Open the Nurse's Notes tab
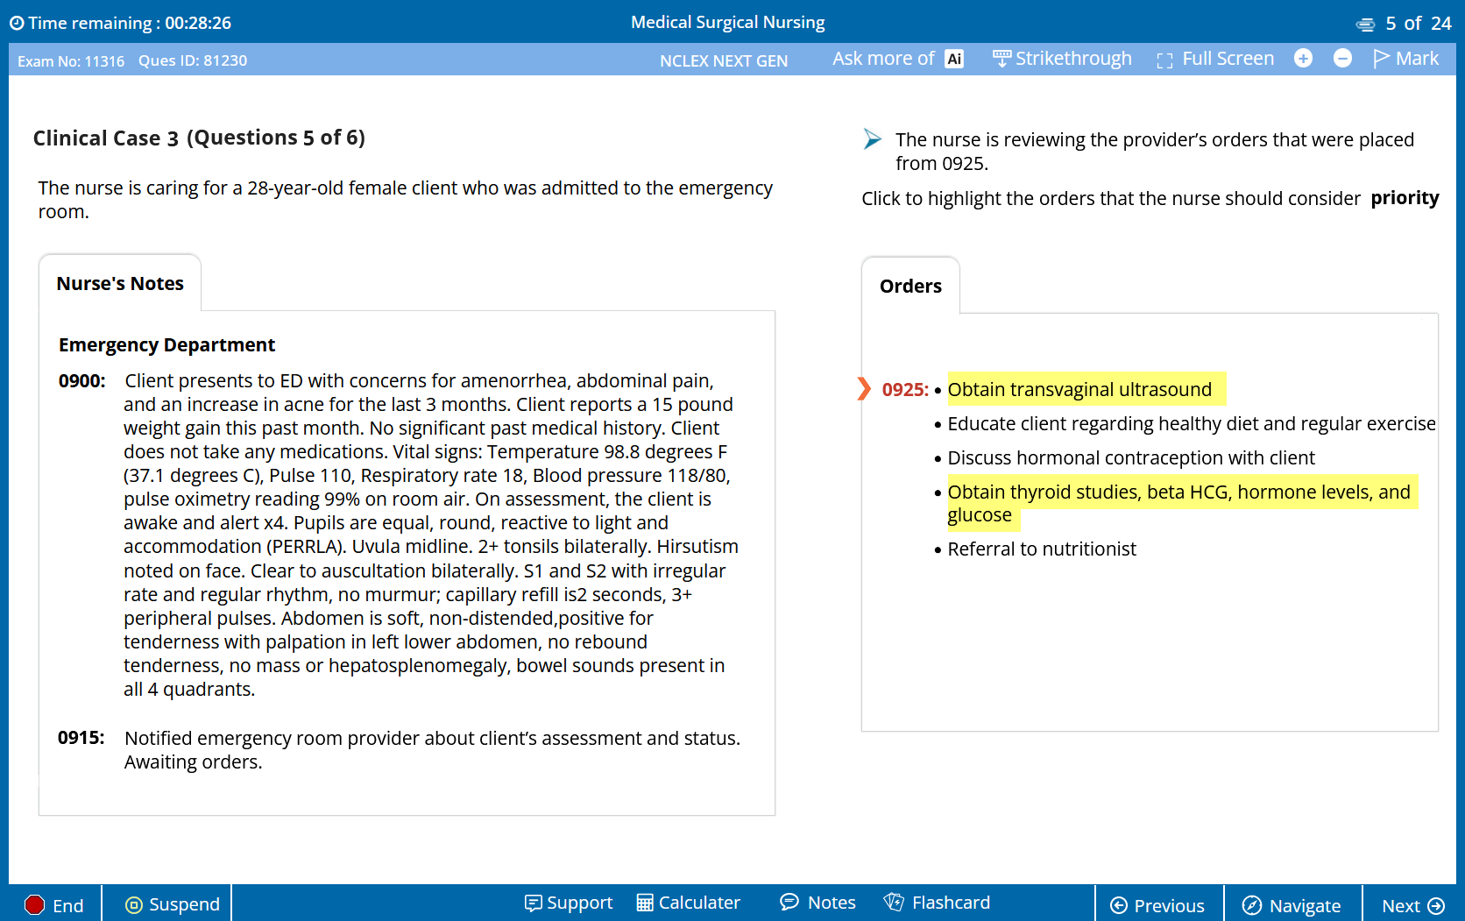 coord(120,283)
